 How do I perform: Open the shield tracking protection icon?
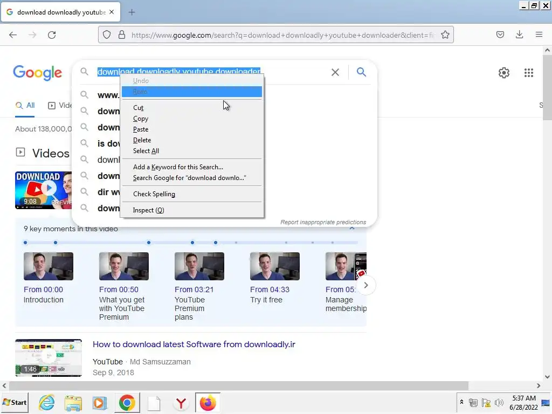[107, 35]
